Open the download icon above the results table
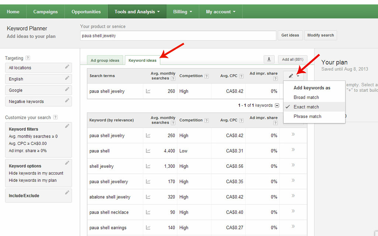This screenshot has height=236, width=378. tap(269, 59)
